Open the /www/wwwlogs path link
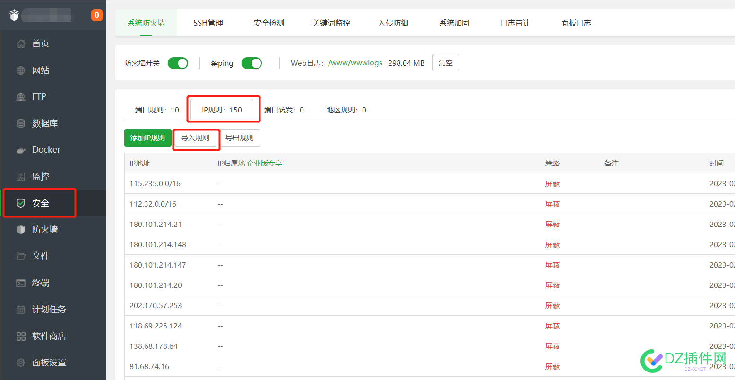This screenshot has width=735, height=380. tap(355, 62)
